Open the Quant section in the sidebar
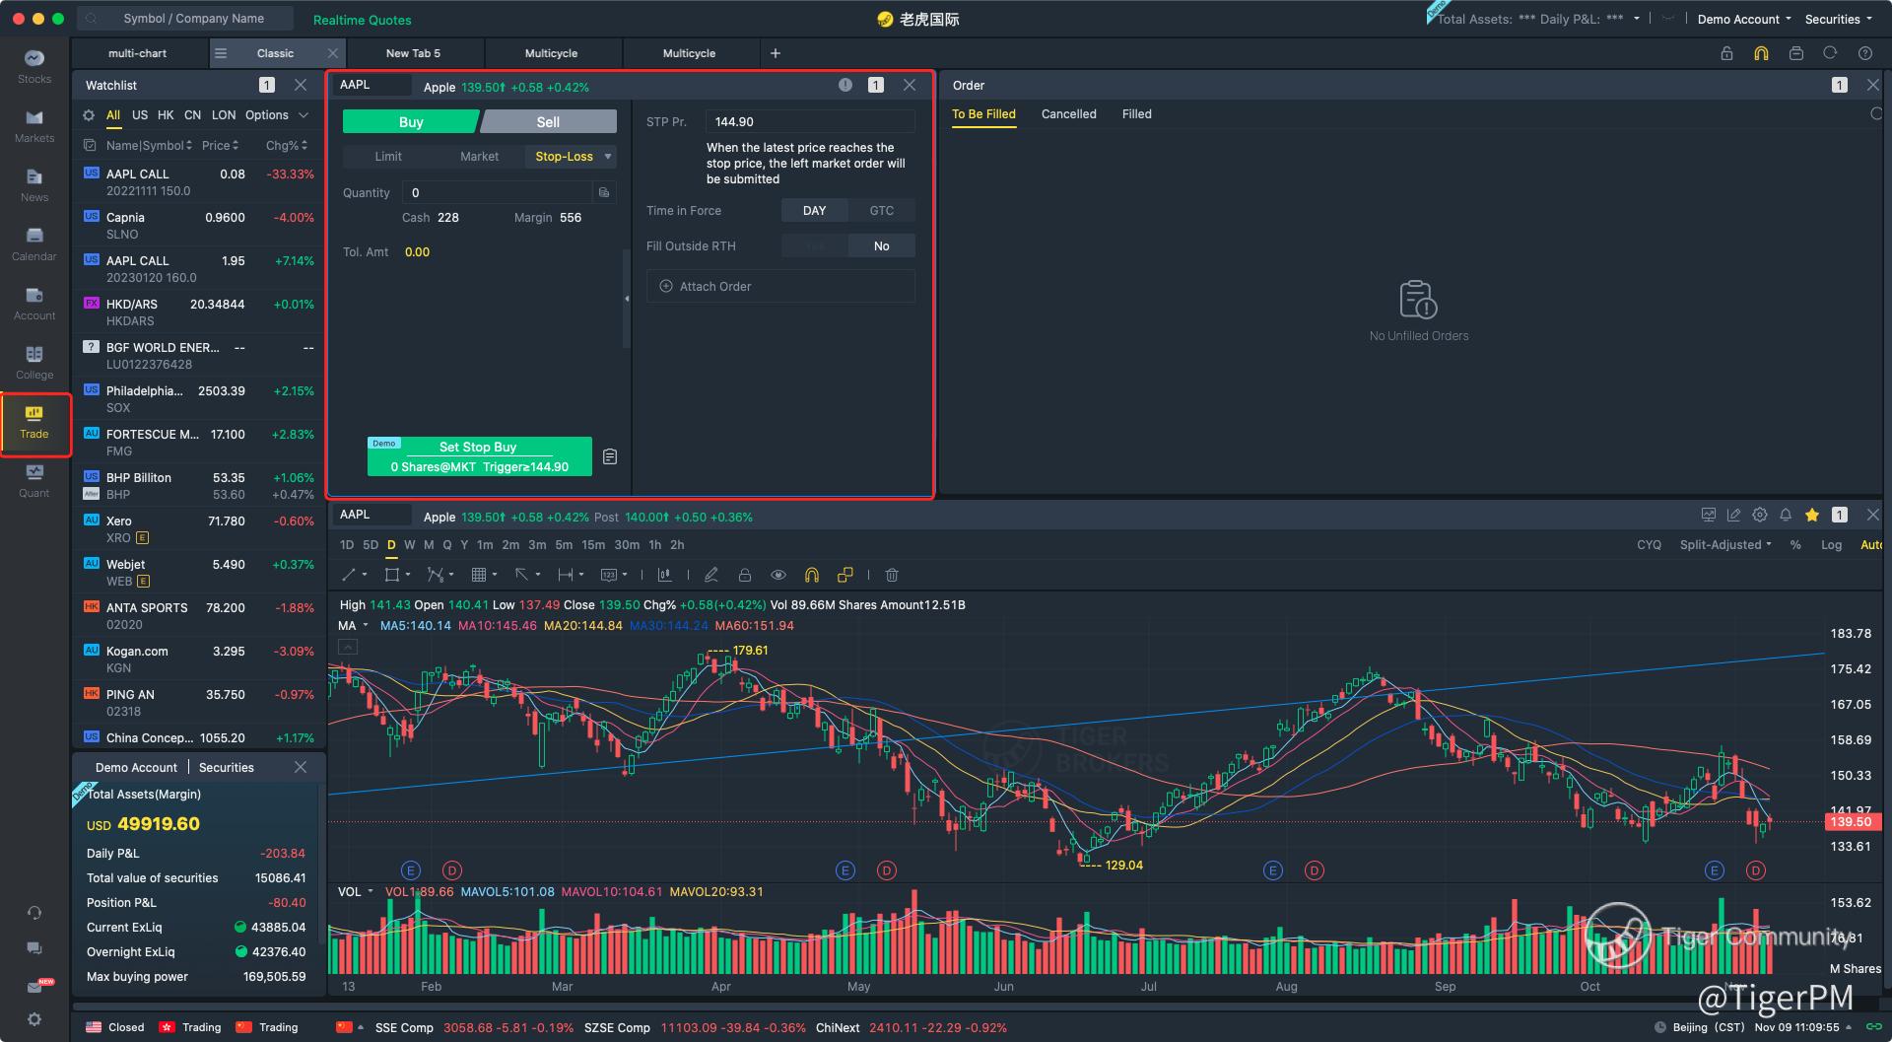1892x1042 pixels. click(x=34, y=480)
